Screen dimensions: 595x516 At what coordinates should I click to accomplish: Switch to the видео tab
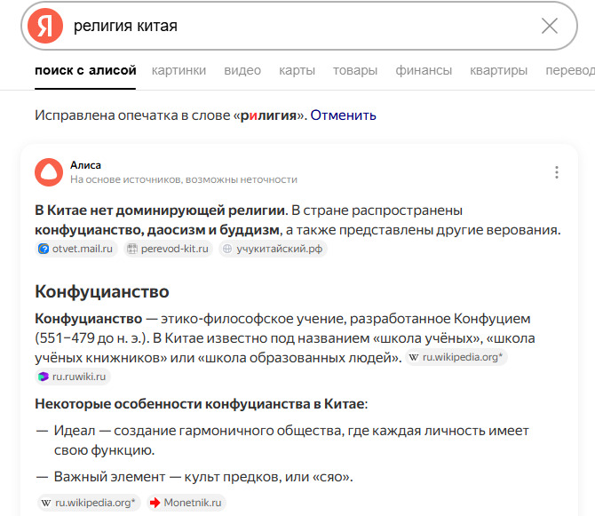(242, 70)
